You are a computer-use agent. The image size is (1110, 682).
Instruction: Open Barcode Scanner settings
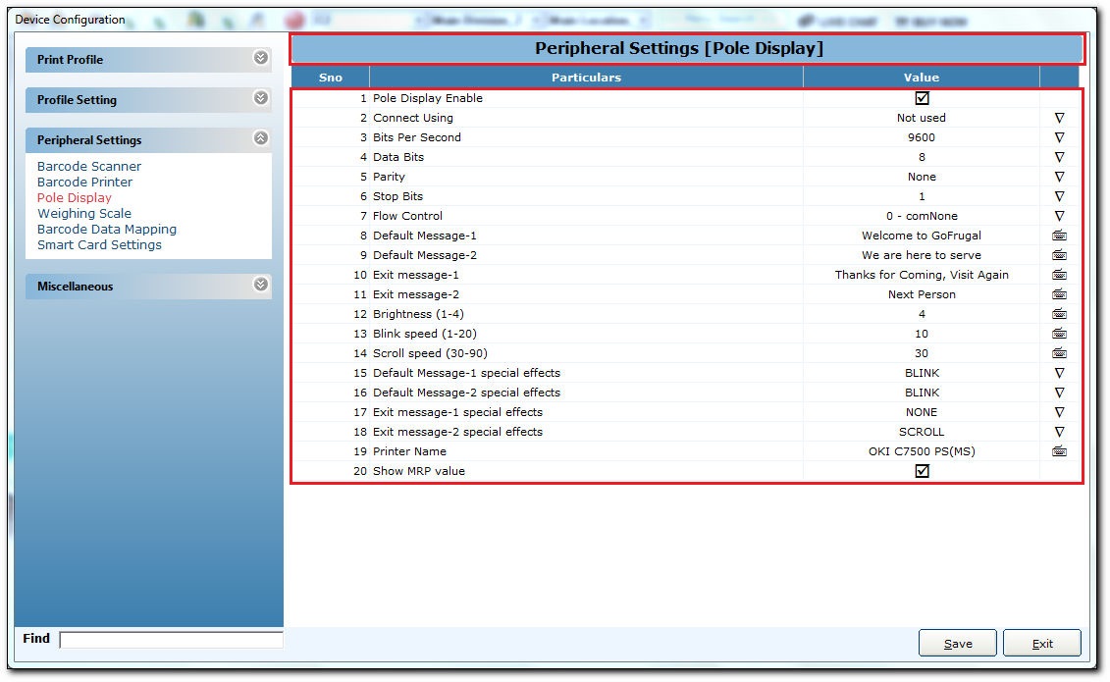[x=89, y=166]
